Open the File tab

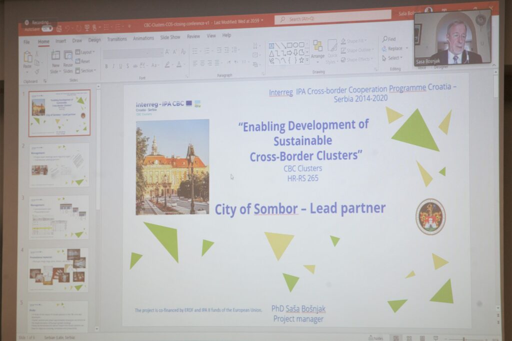(x=27, y=42)
